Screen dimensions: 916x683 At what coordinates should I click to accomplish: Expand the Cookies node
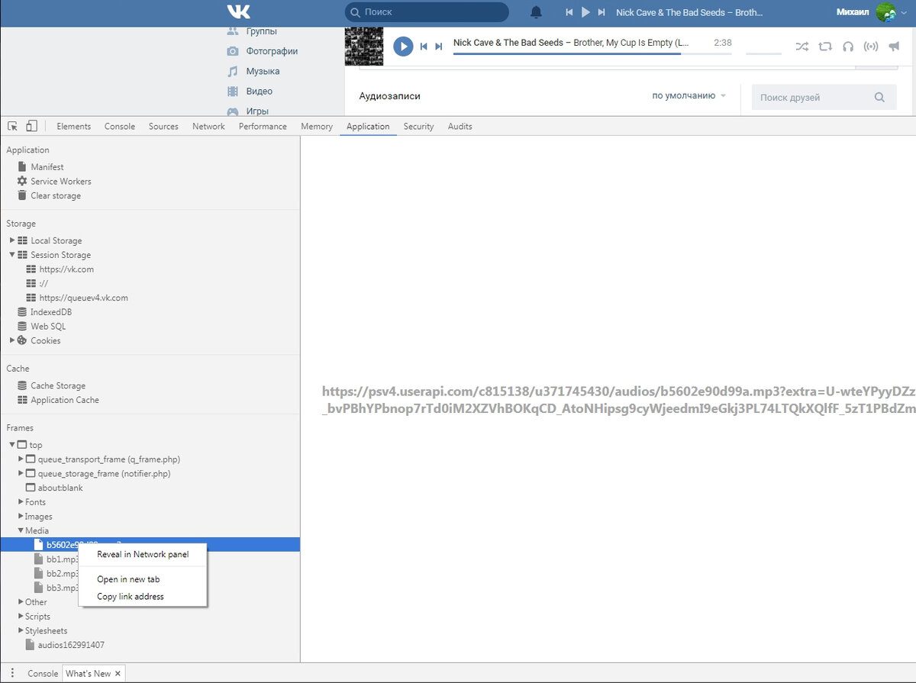tap(12, 340)
